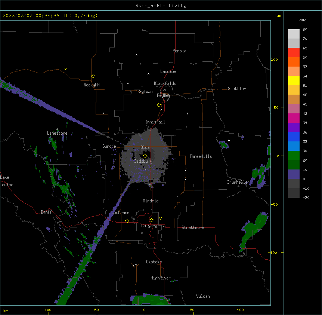Click the Sylvan label
Viewport: 322px width, 315px height.
[x=146, y=92]
